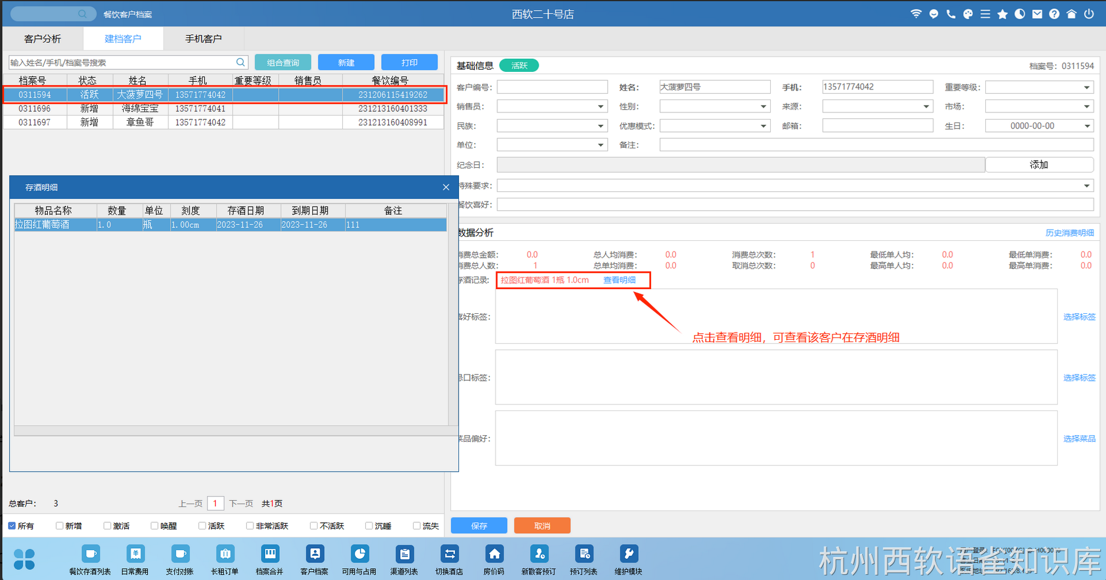
Task: Open the mail envelope icon
Action: (1037, 14)
